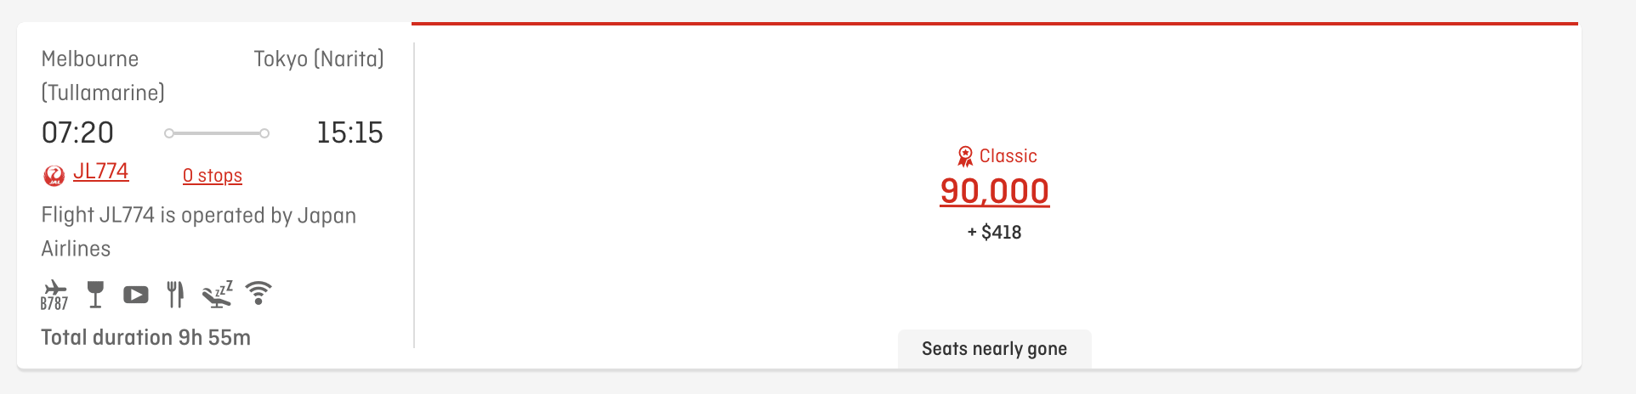1636x394 pixels.
Task: Click the fork and knife meal icon
Action: pos(175,295)
